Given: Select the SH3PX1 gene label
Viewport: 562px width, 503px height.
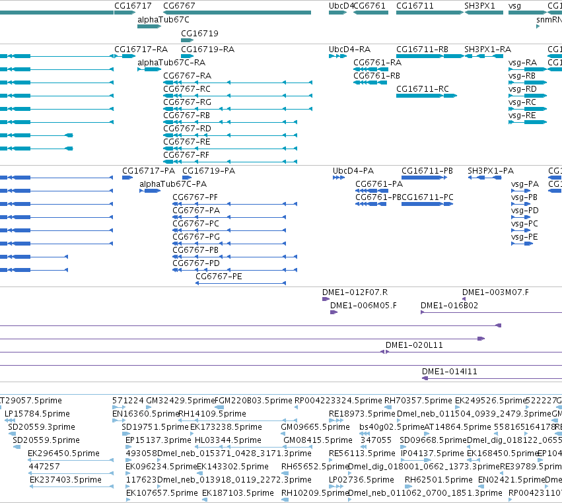Looking at the screenshot, I should 479,6.
